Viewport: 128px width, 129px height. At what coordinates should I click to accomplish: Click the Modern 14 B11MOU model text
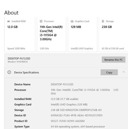coord(18,62)
